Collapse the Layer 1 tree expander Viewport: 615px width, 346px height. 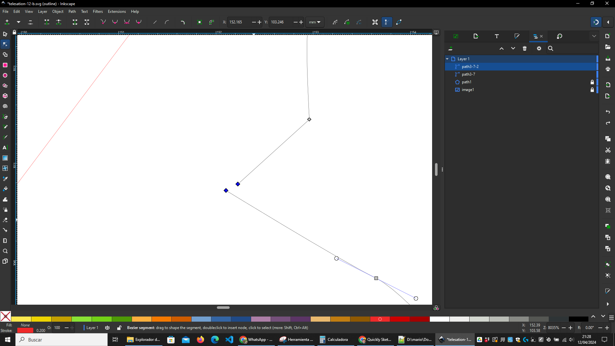click(447, 59)
